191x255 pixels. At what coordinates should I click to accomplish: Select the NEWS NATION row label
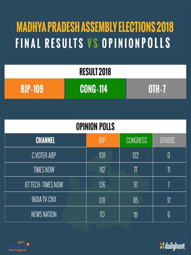point(44,214)
